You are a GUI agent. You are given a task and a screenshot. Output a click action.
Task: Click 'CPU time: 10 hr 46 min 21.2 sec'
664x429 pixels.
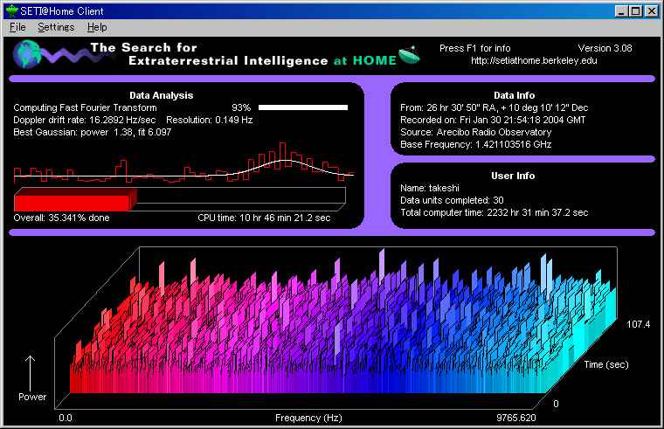264,218
